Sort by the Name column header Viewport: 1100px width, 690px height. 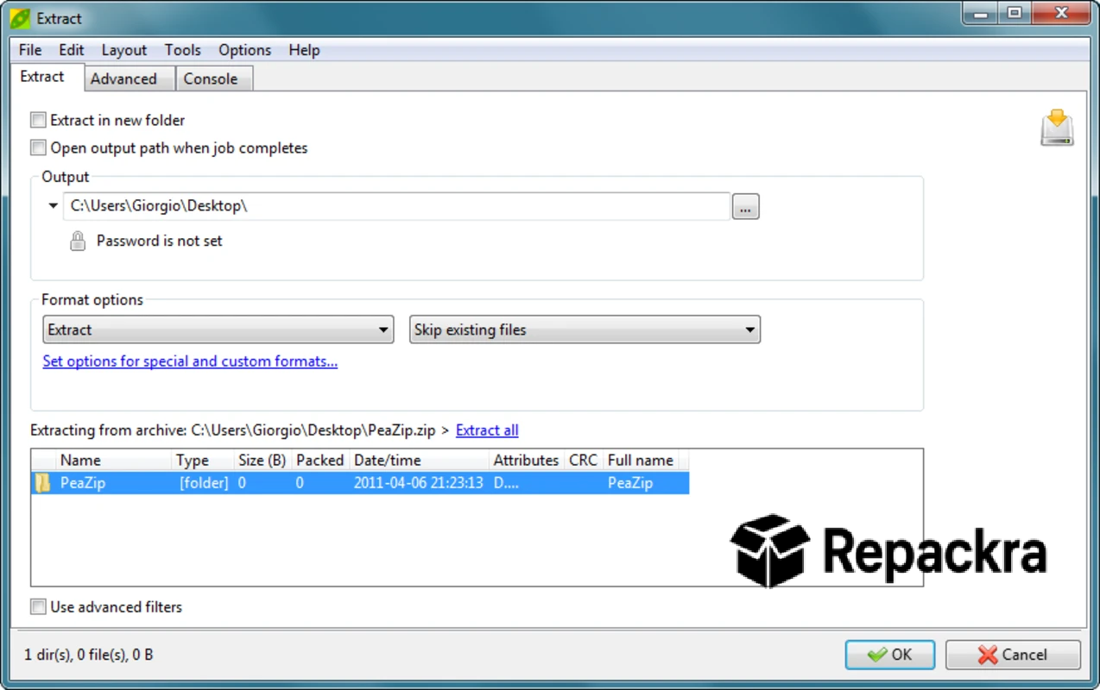tap(113, 460)
